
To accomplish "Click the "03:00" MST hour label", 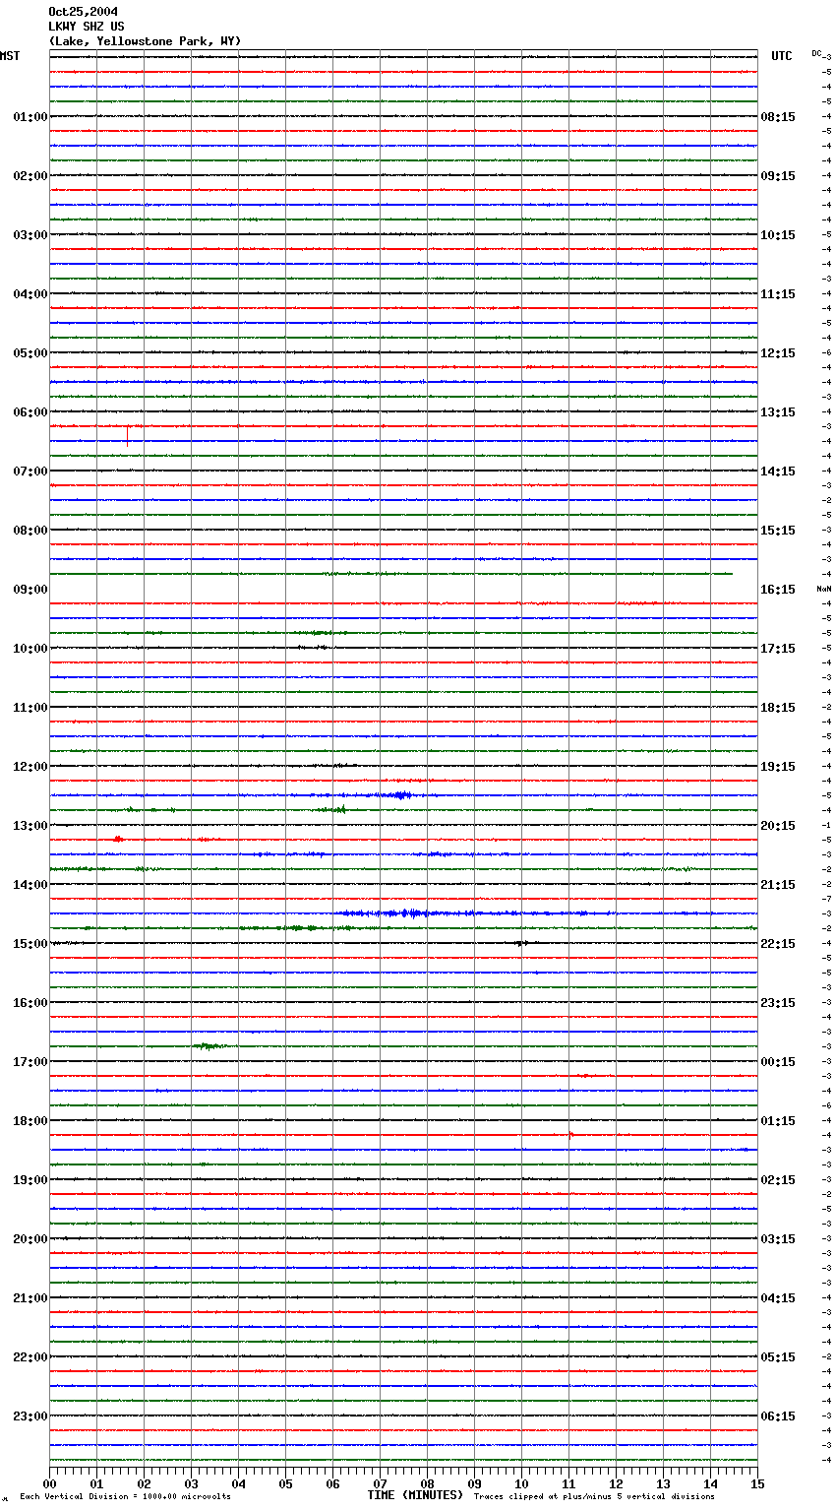I will tap(30, 235).
